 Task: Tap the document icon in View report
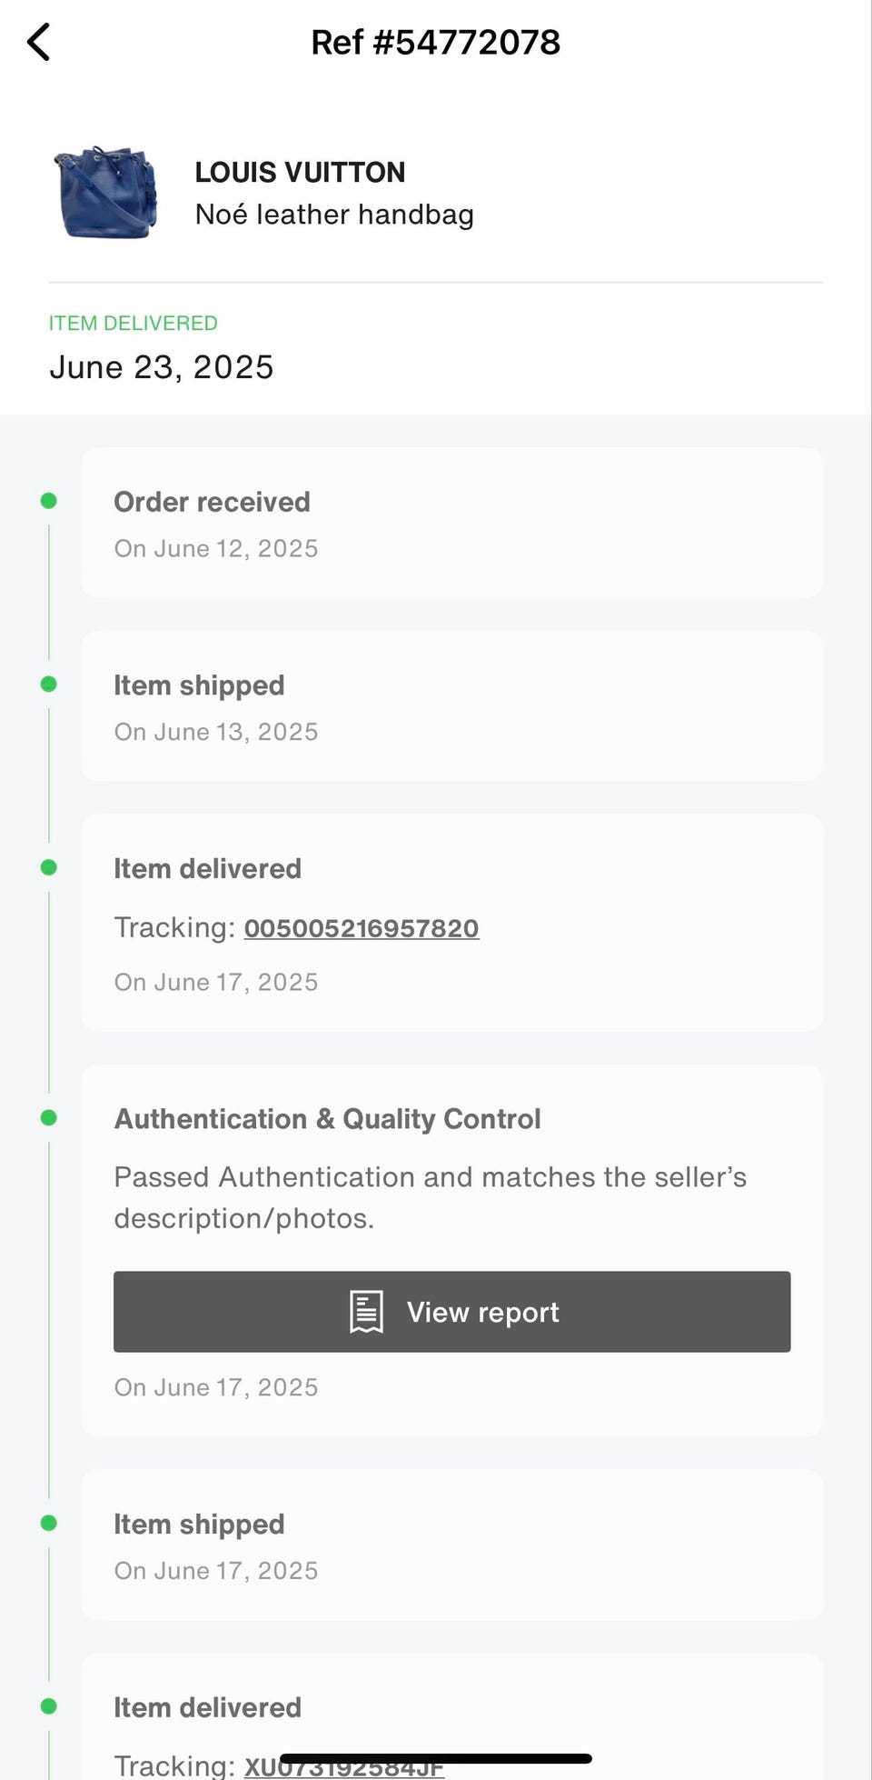coord(367,1312)
